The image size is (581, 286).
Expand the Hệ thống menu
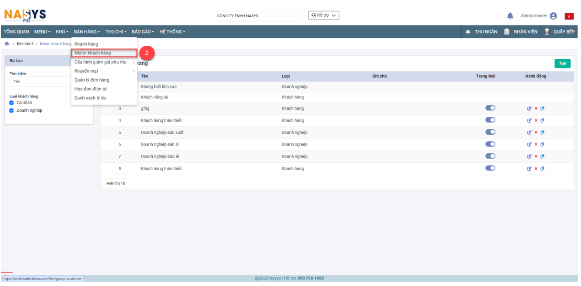[x=172, y=32]
